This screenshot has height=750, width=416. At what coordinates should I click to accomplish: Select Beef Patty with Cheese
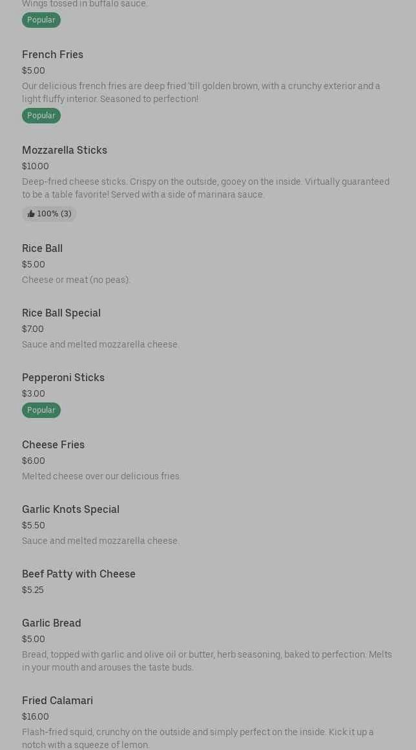[x=79, y=574]
